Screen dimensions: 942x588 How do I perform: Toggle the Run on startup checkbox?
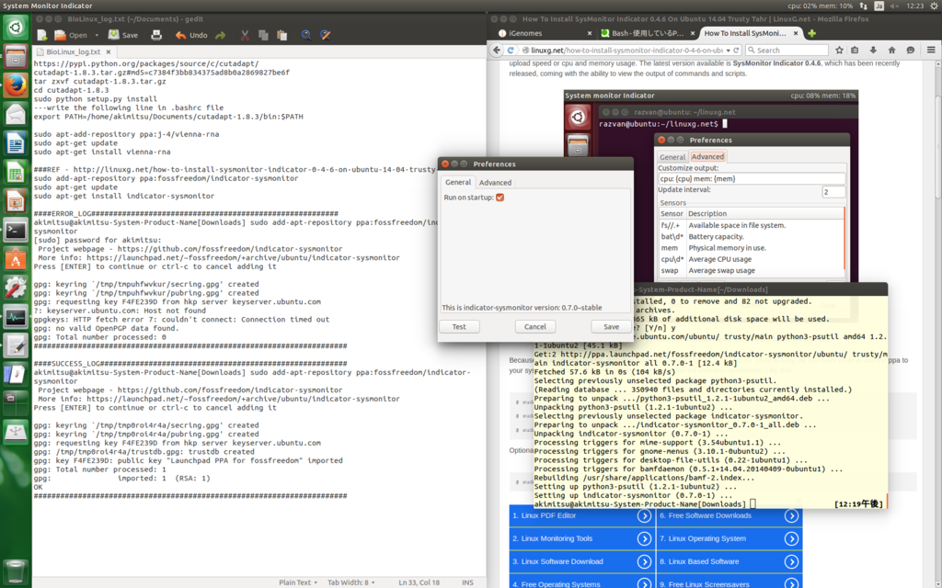point(500,198)
